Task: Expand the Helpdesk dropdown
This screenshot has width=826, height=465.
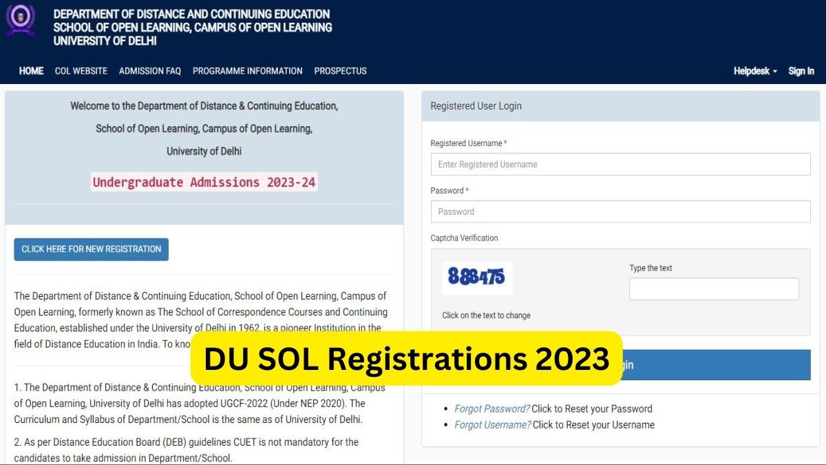Action: pyautogui.click(x=755, y=71)
